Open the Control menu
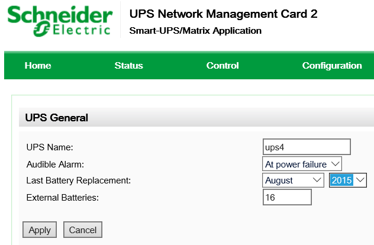 click(x=223, y=66)
